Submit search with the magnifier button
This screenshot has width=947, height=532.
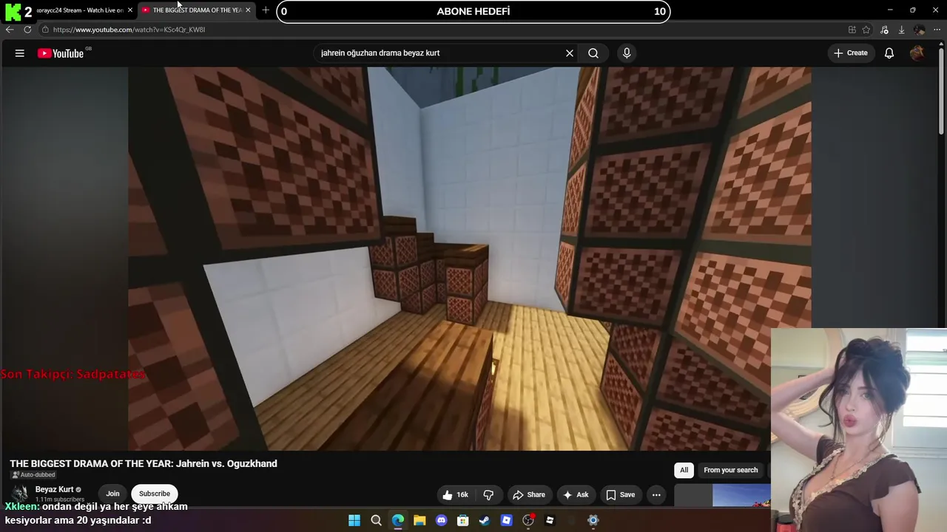click(593, 53)
